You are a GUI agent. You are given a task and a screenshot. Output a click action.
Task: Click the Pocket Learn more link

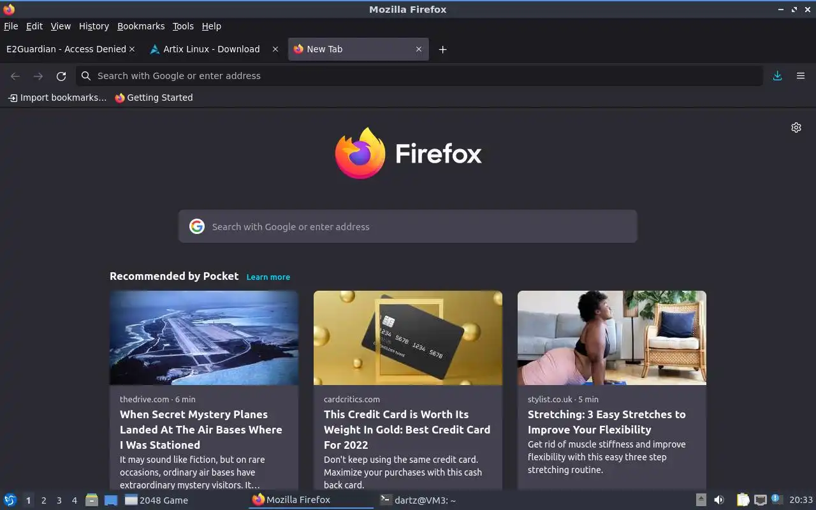pyautogui.click(x=268, y=277)
